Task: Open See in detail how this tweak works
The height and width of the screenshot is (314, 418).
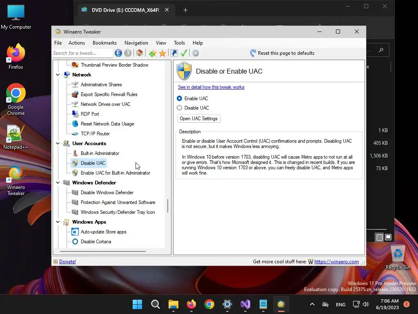Action: (x=211, y=87)
